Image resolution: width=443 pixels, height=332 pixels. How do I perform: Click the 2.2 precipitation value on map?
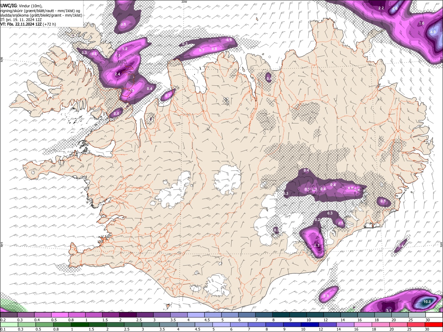click(x=381, y=8)
